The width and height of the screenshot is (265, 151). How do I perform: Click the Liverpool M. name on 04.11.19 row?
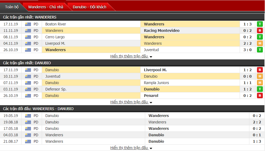pos(55,43)
